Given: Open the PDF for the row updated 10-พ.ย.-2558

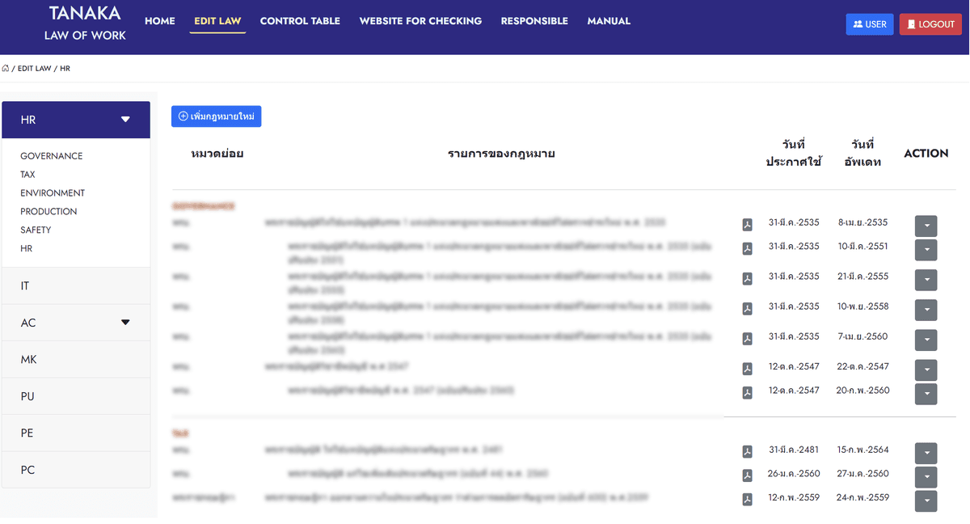Looking at the screenshot, I should pos(748,309).
